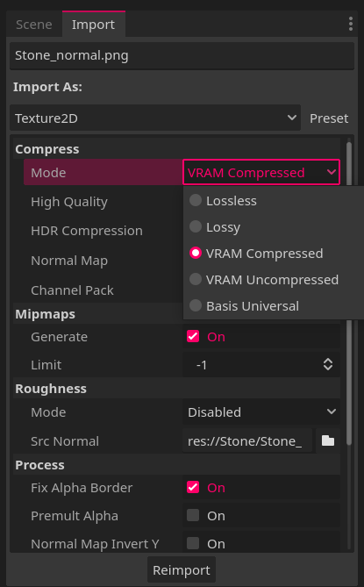Switch to the Scene tab
Screen dimensions: 364x587
coord(34,25)
